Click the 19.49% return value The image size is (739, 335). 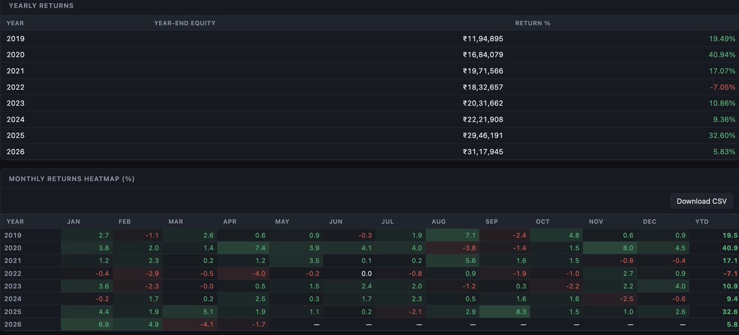(x=722, y=39)
